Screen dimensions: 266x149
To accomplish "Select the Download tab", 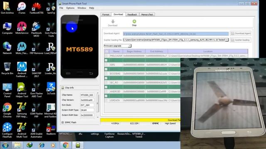I will (x=118, y=14).
